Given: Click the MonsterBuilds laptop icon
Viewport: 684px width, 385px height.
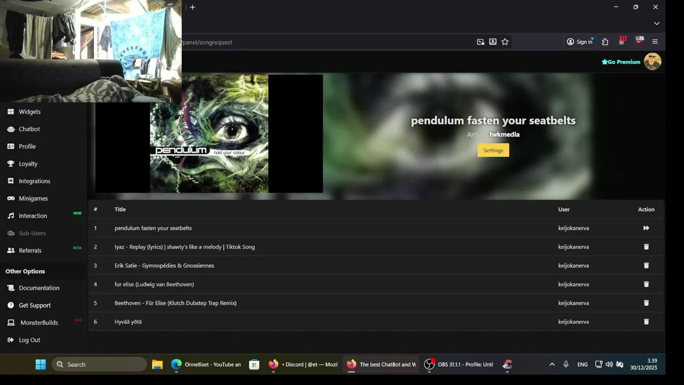Looking at the screenshot, I should pos(11,322).
